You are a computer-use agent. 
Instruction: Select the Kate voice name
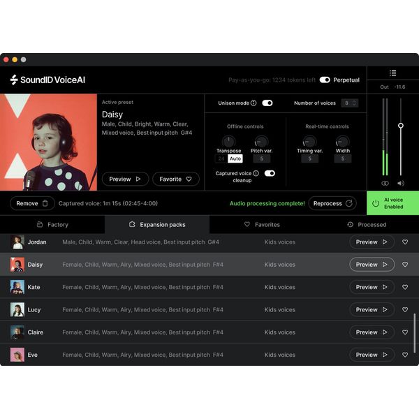pos(34,287)
